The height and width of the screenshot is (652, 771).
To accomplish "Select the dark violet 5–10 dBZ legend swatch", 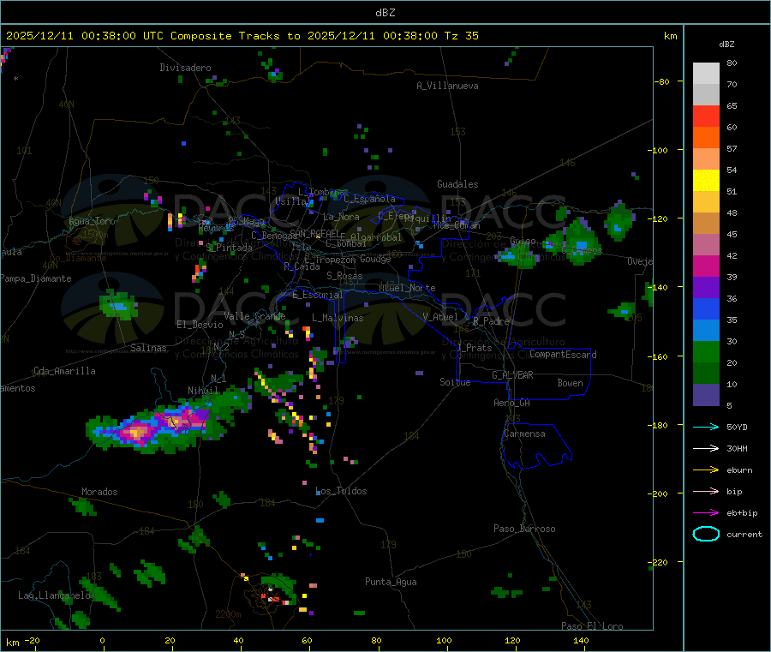I will (706, 395).
